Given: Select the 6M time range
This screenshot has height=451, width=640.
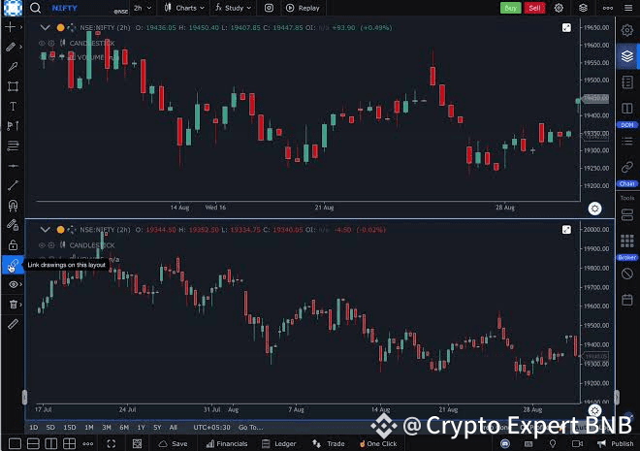Looking at the screenshot, I should [x=124, y=428].
